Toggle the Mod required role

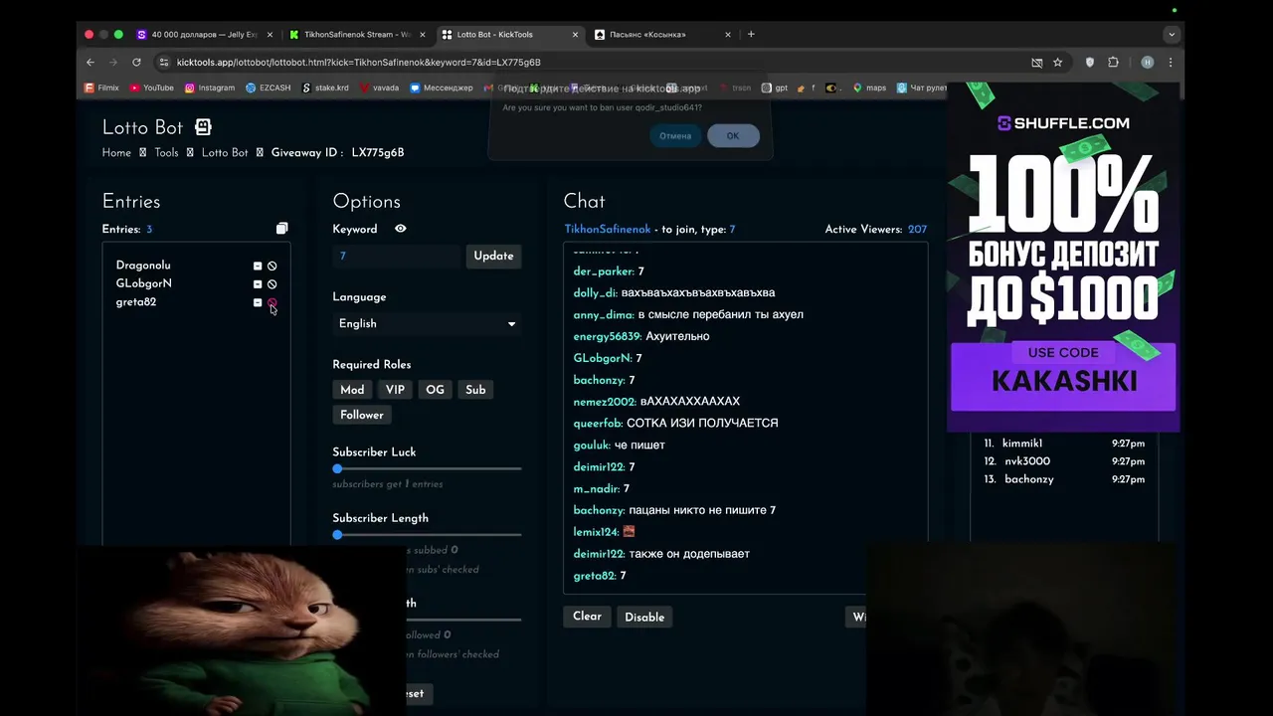pos(352,390)
